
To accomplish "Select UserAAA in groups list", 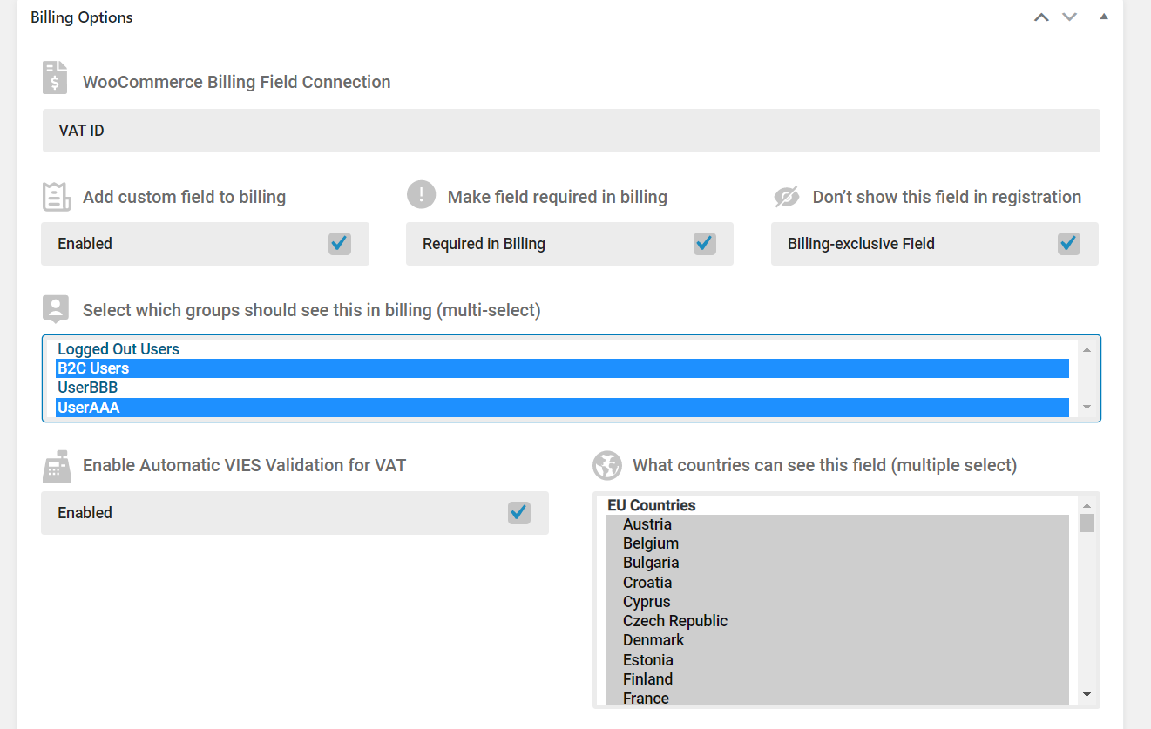I will click(562, 407).
